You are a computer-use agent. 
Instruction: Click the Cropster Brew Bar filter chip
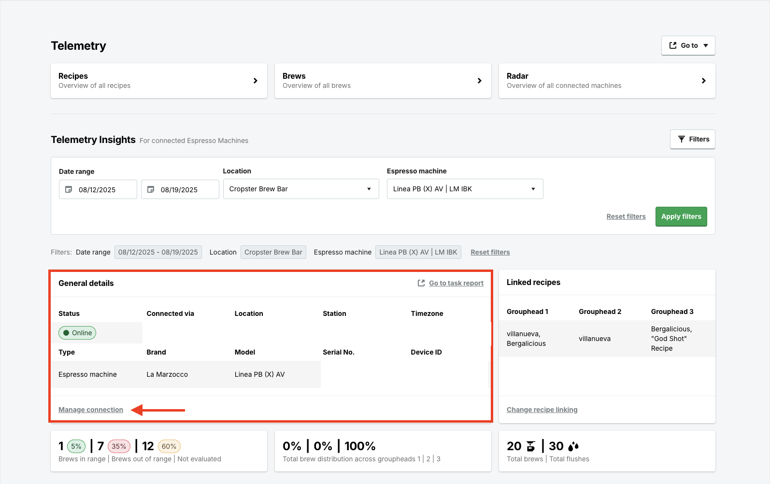pos(273,252)
